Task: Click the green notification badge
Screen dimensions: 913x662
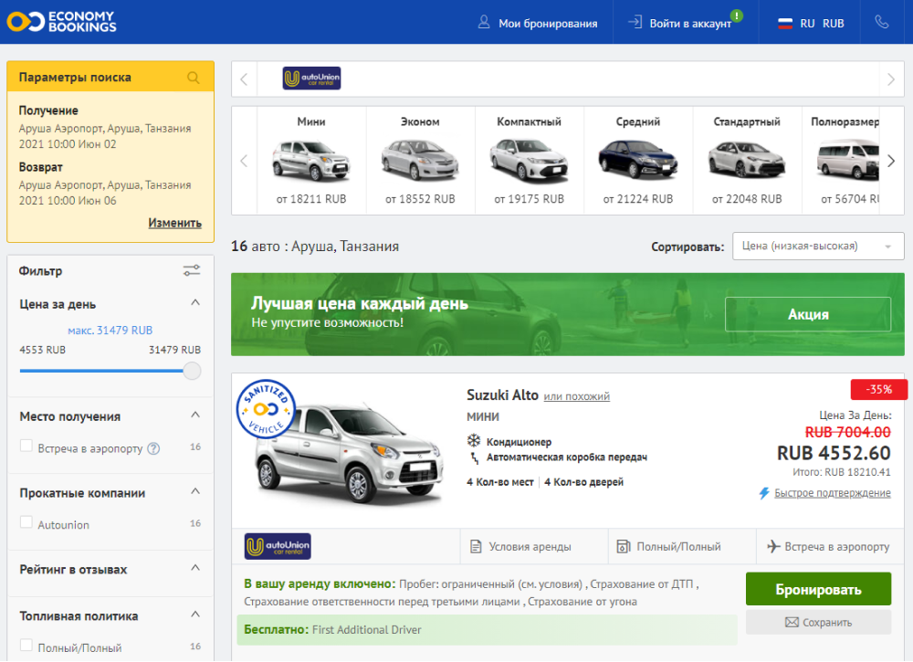Action: coord(737,16)
